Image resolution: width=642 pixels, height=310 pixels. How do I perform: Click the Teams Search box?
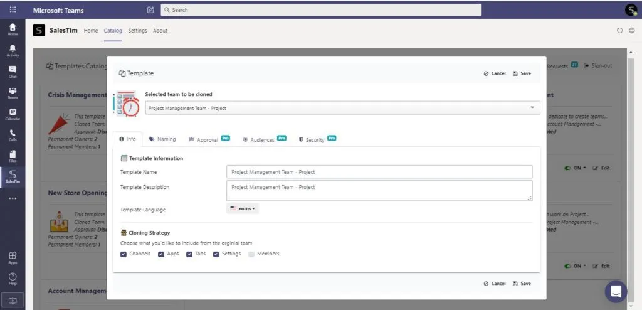tap(321, 10)
